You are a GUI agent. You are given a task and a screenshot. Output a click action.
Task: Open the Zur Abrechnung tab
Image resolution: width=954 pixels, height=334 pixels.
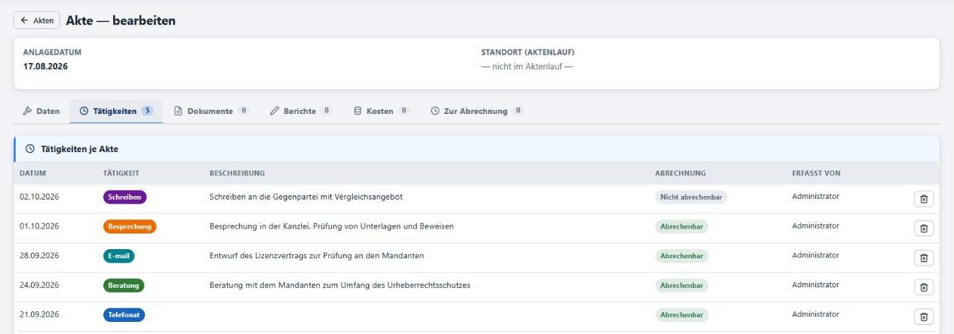pyautogui.click(x=477, y=111)
